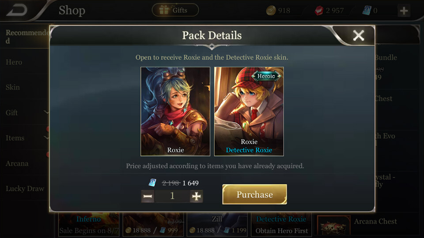Select the Detective Roxie skin card
This screenshot has width=424, height=238.
[249, 112]
